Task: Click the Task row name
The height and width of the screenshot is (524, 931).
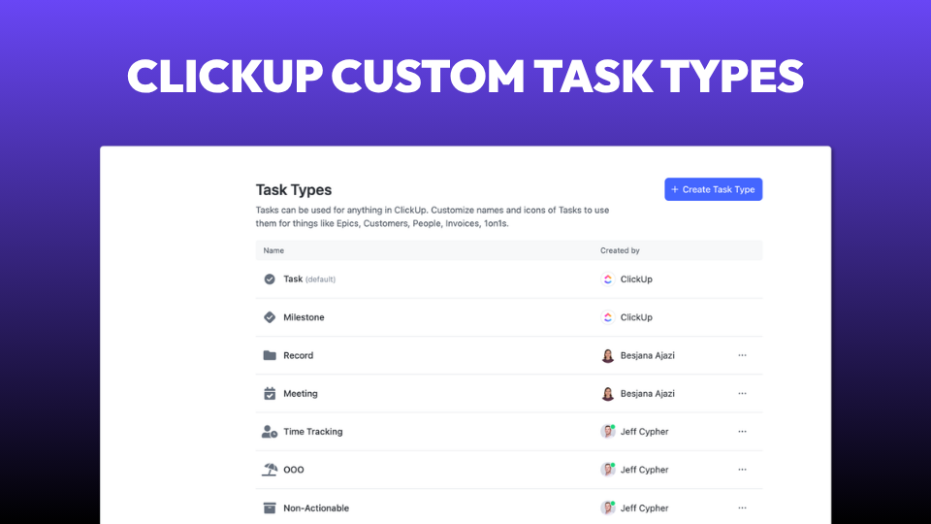Action: click(x=293, y=279)
